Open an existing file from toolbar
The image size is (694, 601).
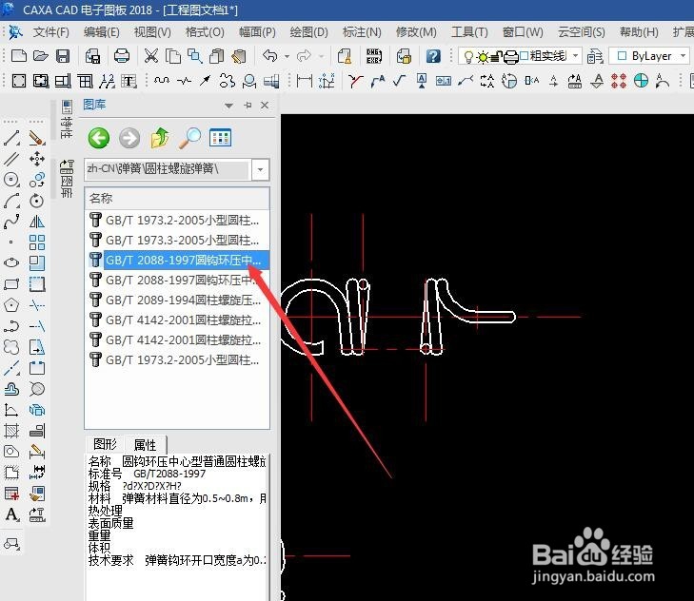pyautogui.click(x=40, y=56)
